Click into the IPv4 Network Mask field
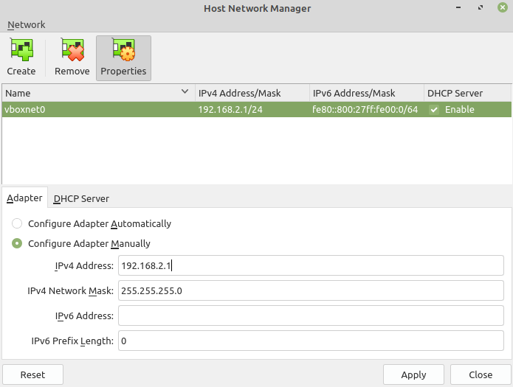513x387 pixels. pyautogui.click(x=310, y=290)
